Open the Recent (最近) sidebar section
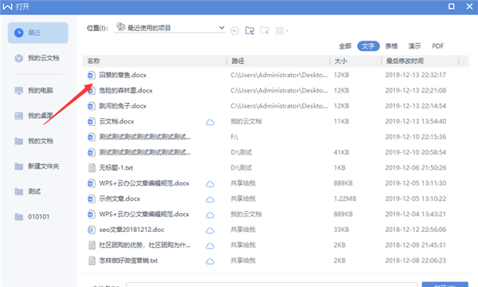Image resolution: width=478 pixels, height=287 pixels. pyautogui.click(x=37, y=33)
